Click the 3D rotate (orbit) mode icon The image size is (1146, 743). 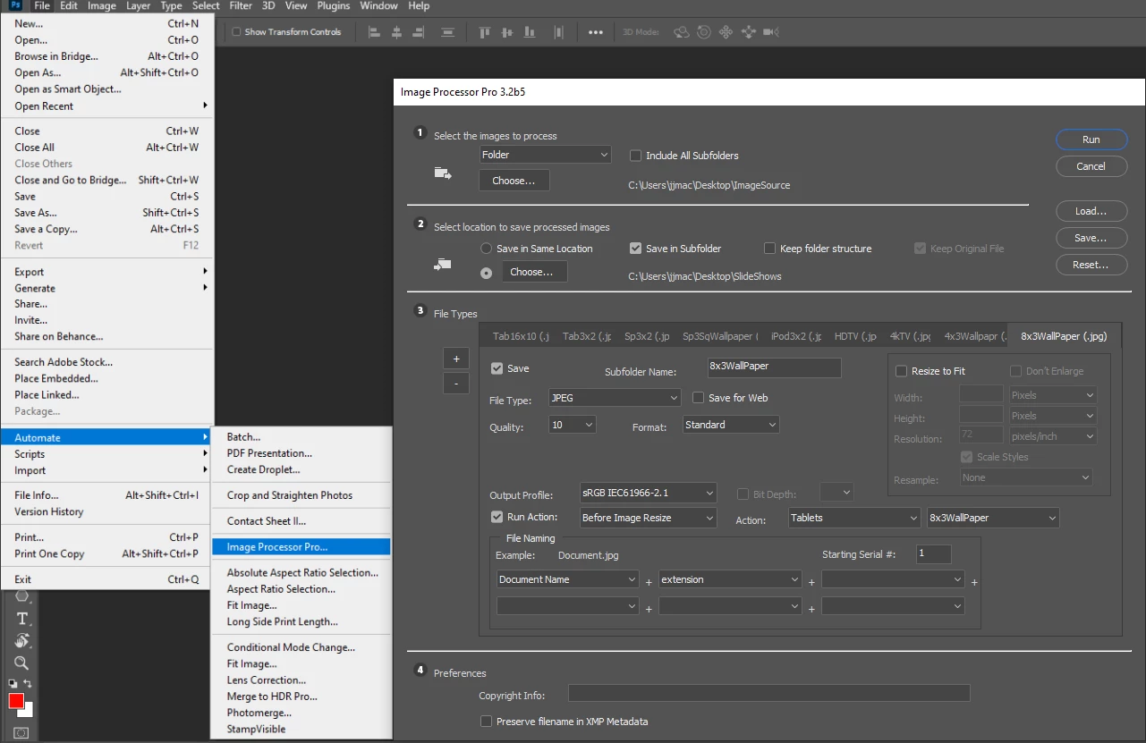(x=682, y=32)
